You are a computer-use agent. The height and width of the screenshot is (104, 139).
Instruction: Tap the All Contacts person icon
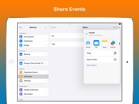point(21,37)
